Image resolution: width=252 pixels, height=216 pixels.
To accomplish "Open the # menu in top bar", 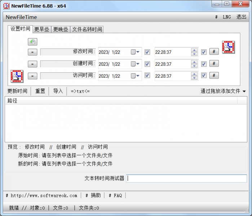I will pyautogui.click(x=216, y=17).
